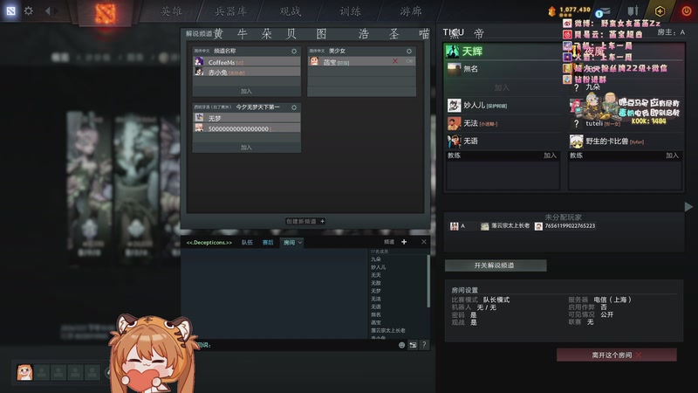
Task: Open settings gear for 美少女 broadcast channel
Action: point(408,52)
